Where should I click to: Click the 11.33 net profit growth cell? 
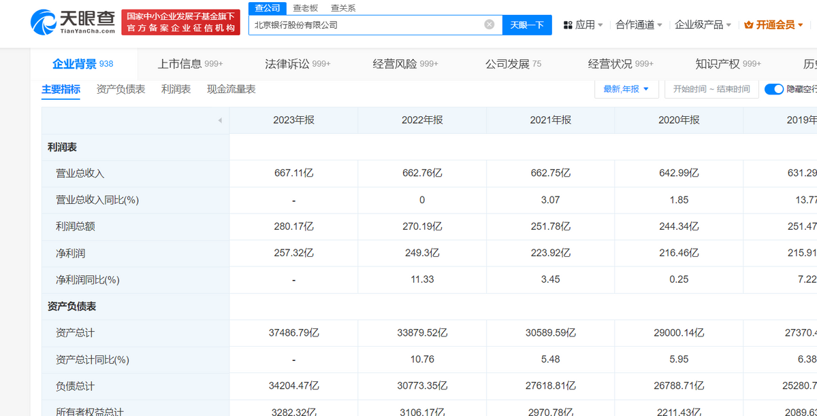click(422, 279)
